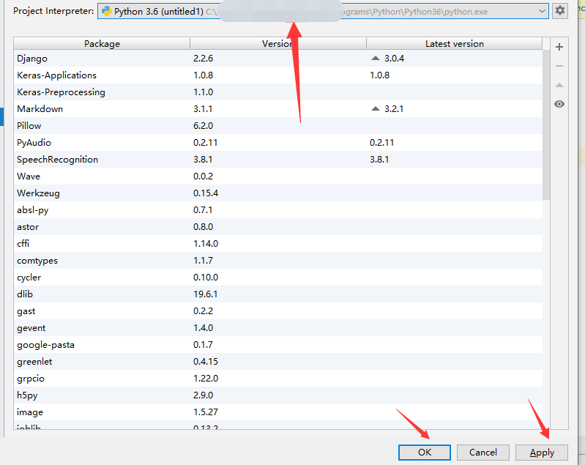Select the dlib package
The height and width of the screenshot is (465, 585).
[x=278, y=294]
